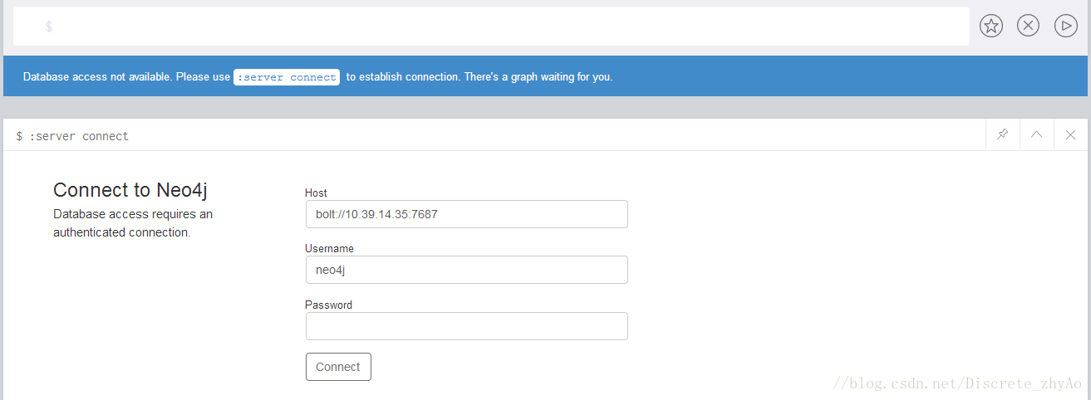Click the Connect button
The height and width of the screenshot is (400, 1091).
(x=338, y=367)
